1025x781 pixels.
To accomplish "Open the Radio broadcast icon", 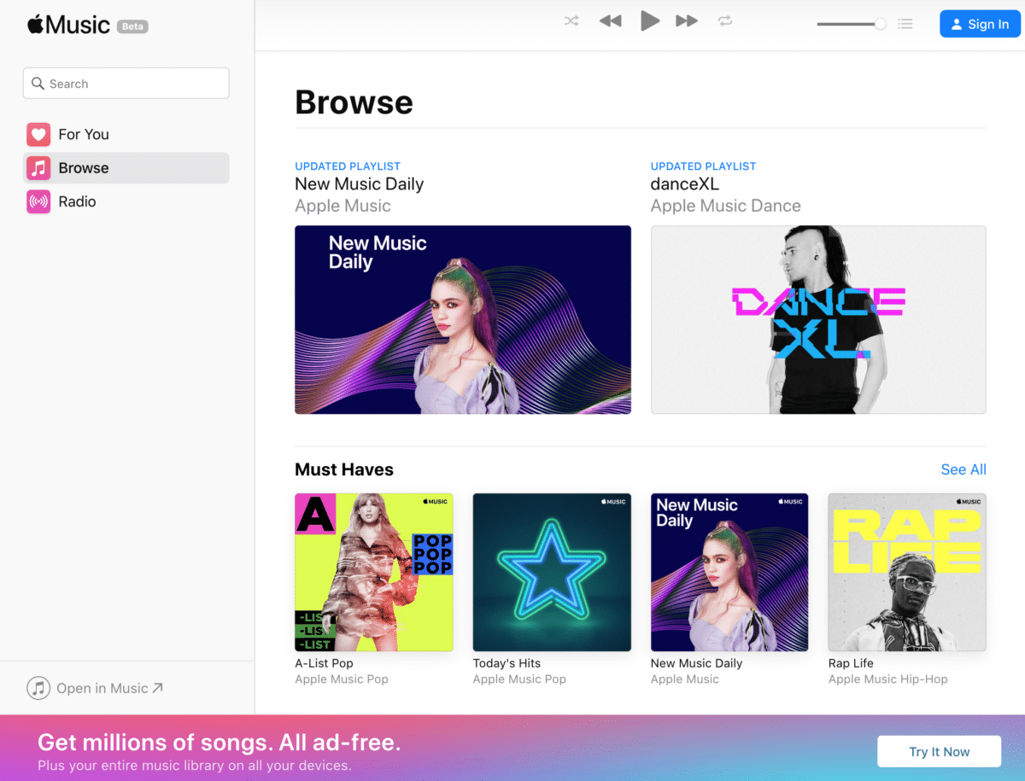I will [38, 202].
